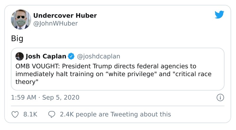Viewport: 236px width, 130px height.
Task: Open the Undercover Huber display name
Action: coord(65,16)
